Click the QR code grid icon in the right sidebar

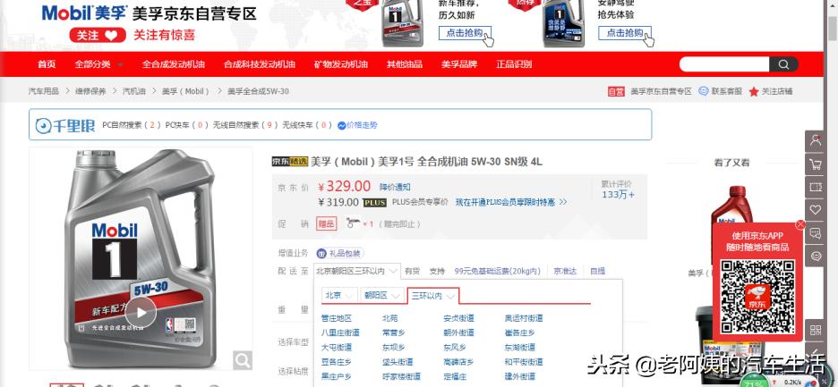(x=816, y=330)
